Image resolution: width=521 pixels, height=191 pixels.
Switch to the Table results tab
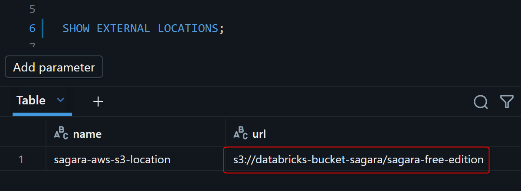pyautogui.click(x=31, y=100)
